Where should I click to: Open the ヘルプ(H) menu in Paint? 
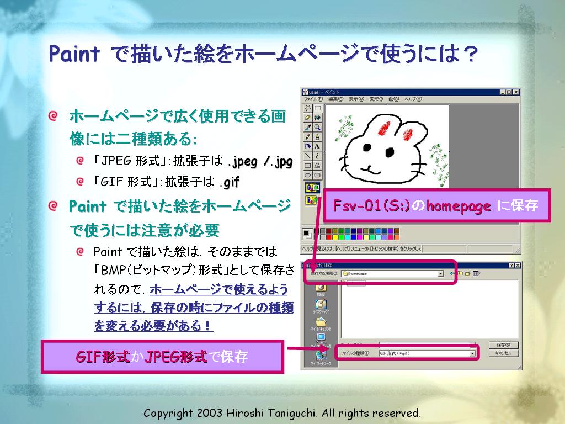tap(413, 99)
